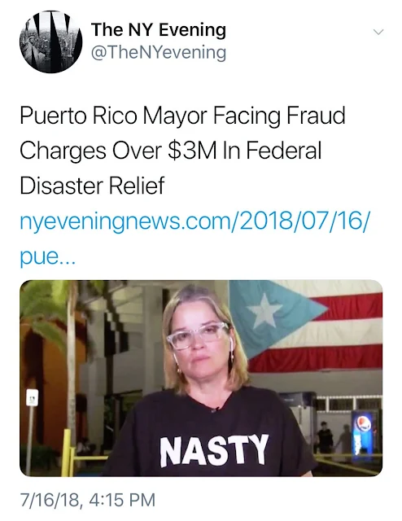This screenshot has width=402, height=521.
Task: Click the word 'Evening' in account name
Action: [x=192, y=31]
